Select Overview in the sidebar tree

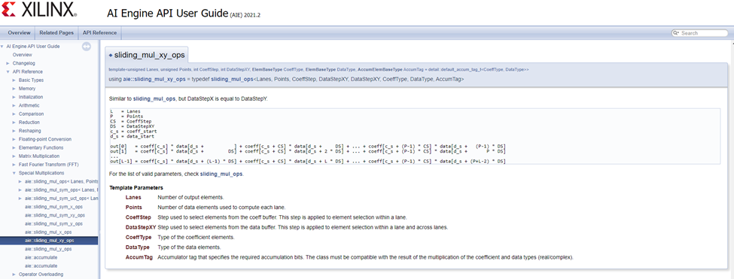(x=23, y=55)
